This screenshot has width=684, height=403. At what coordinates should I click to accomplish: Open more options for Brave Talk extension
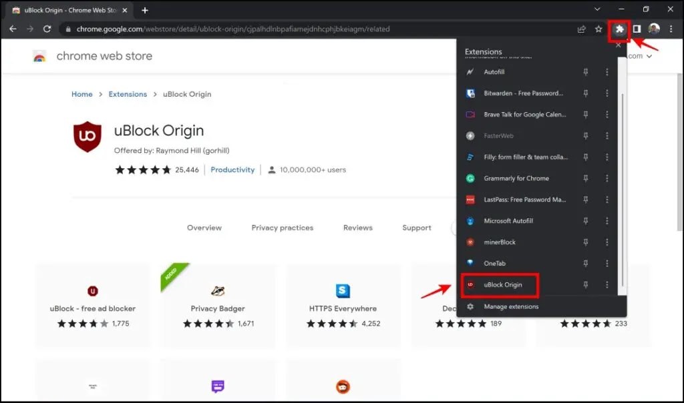pyautogui.click(x=607, y=115)
